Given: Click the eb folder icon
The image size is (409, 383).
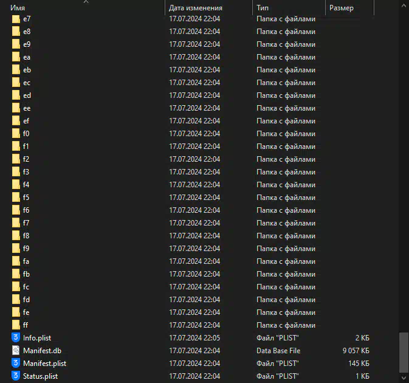Looking at the screenshot, I should [x=16, y=70].
